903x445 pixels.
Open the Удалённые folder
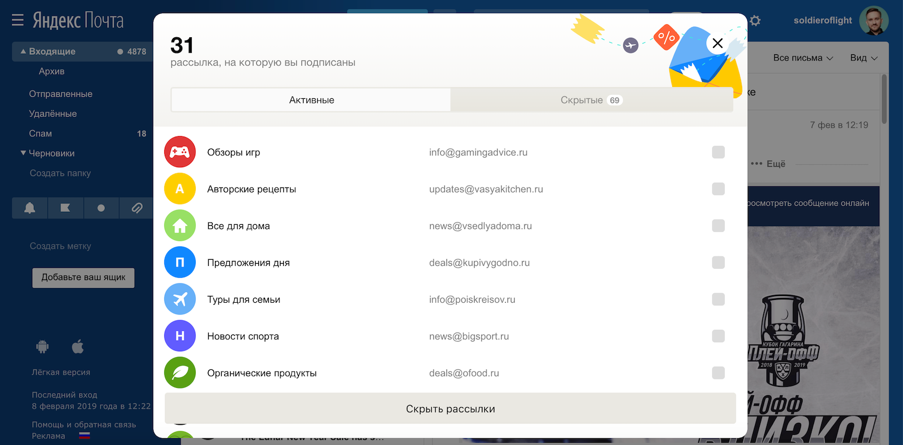click(52, 114)
